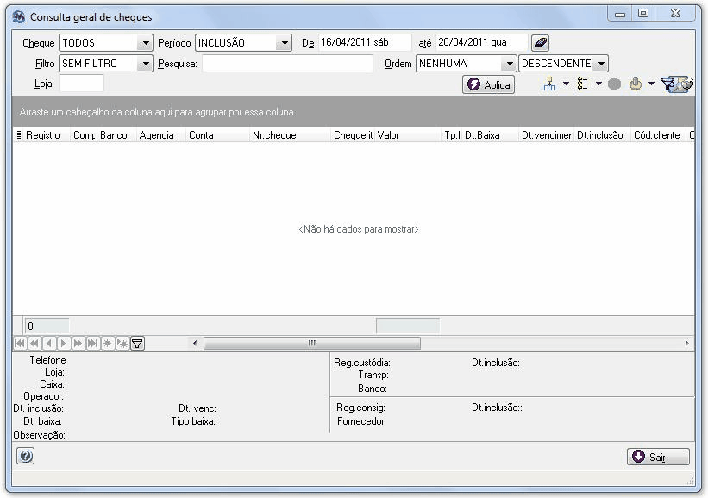Click the Aplicar button
Viewport: 708px width, 498px height.
[489, 84]
